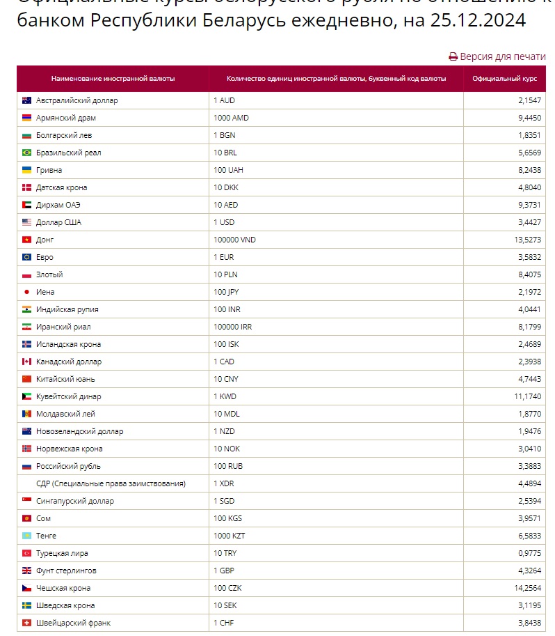Click the Swiss flag icon
The width and height of the screenshot is (555, 636).
(26, 623)
